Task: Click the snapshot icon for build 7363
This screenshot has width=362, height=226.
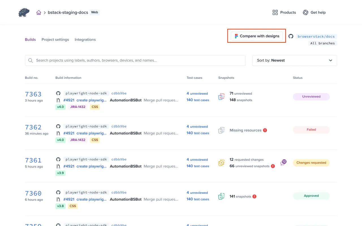Action: click(221, 97)
